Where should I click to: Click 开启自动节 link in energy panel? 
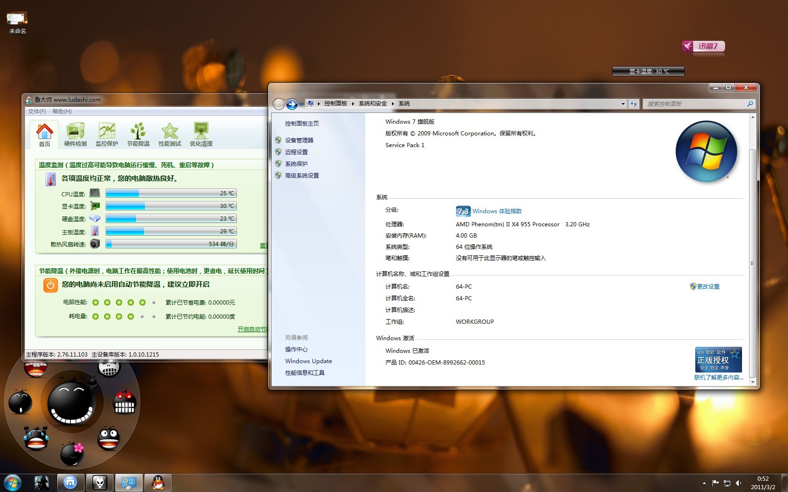tap(252, 329)
